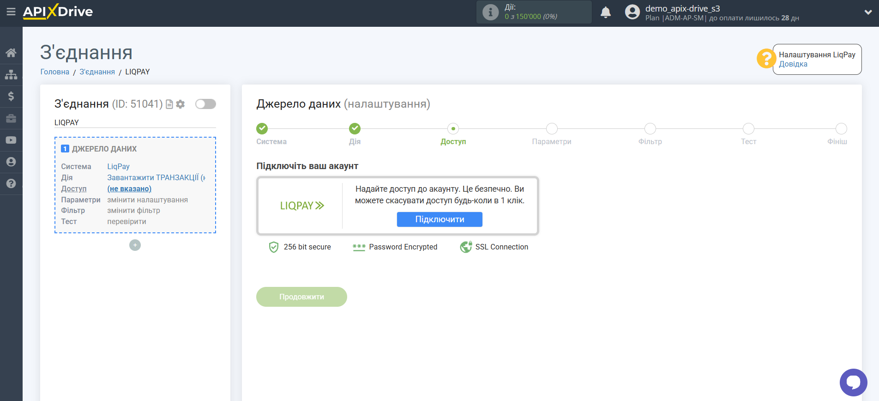
Task: Click змінити налаштування text
Action: (147, 200)
